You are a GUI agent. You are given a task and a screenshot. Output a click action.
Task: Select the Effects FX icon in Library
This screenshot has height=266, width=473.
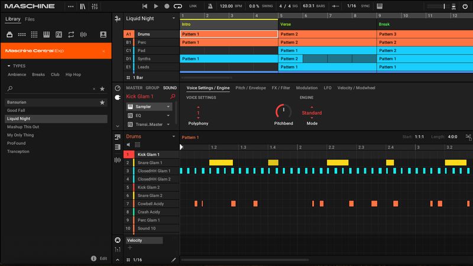point(59,34)
